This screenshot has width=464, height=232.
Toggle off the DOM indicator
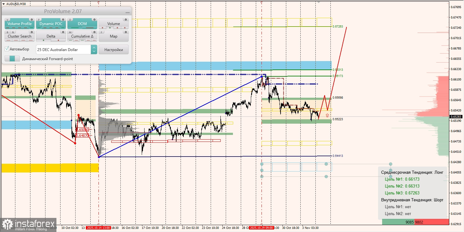point(82,23)
